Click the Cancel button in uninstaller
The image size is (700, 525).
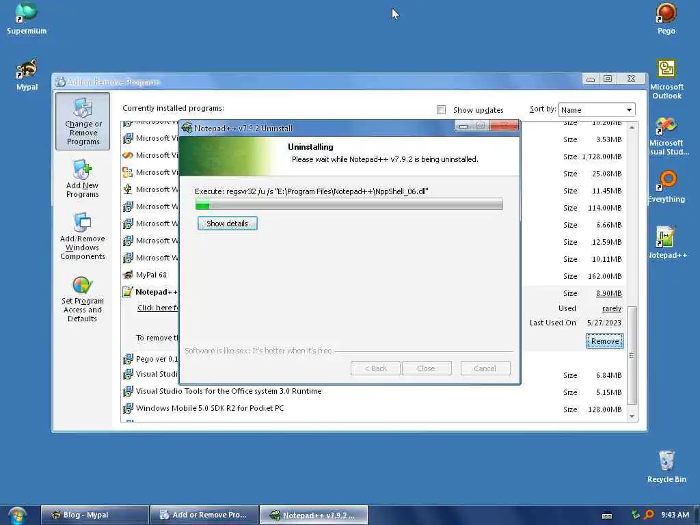tap(485, 368)
